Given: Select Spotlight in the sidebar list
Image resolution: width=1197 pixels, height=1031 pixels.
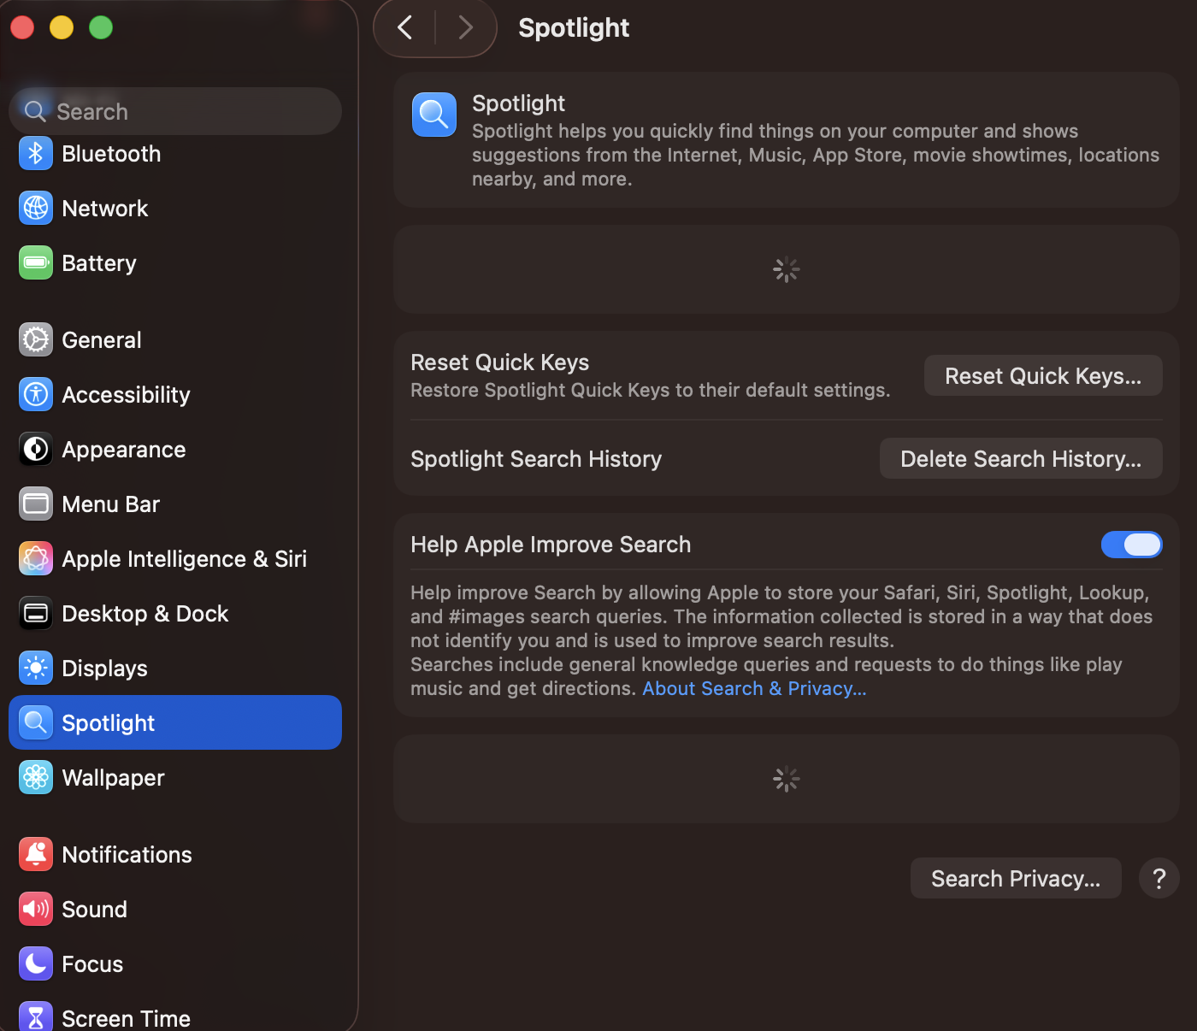Looking at the screenshot, I should 175,723.
